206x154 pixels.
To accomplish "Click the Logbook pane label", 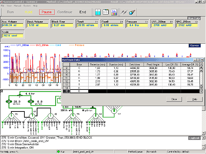I will (194, 138).
